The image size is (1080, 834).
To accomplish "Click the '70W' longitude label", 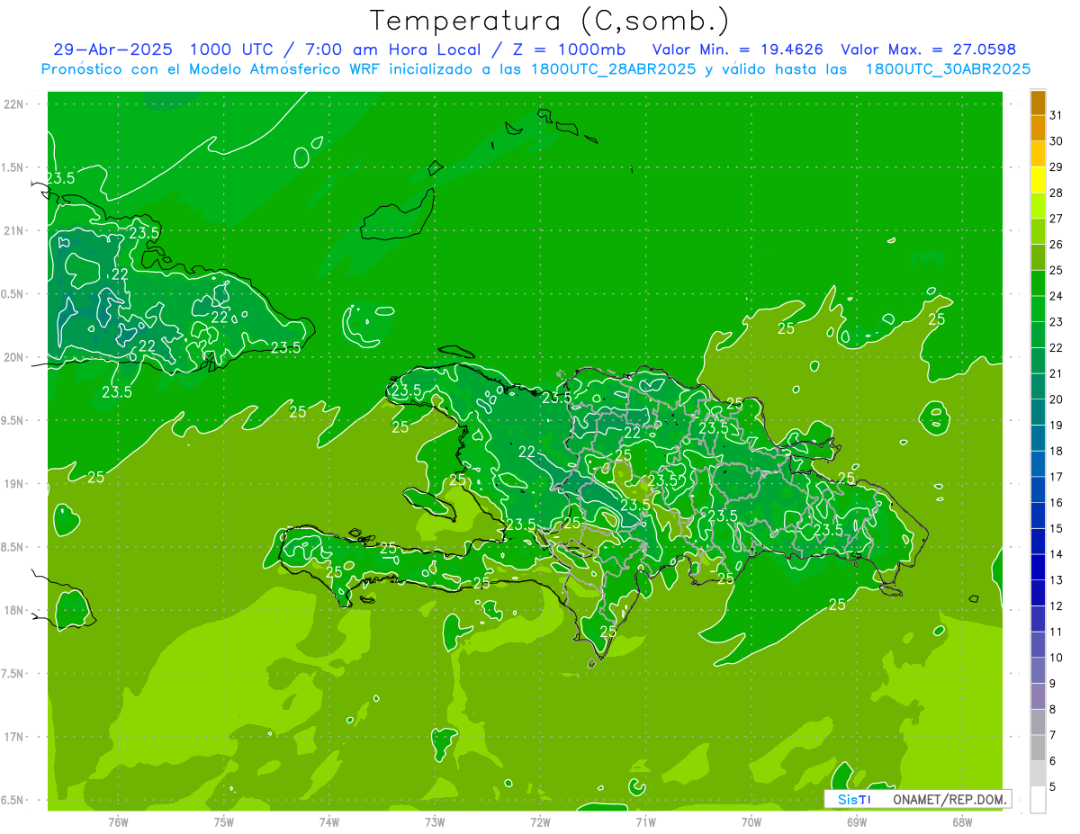I will [751, 822].
